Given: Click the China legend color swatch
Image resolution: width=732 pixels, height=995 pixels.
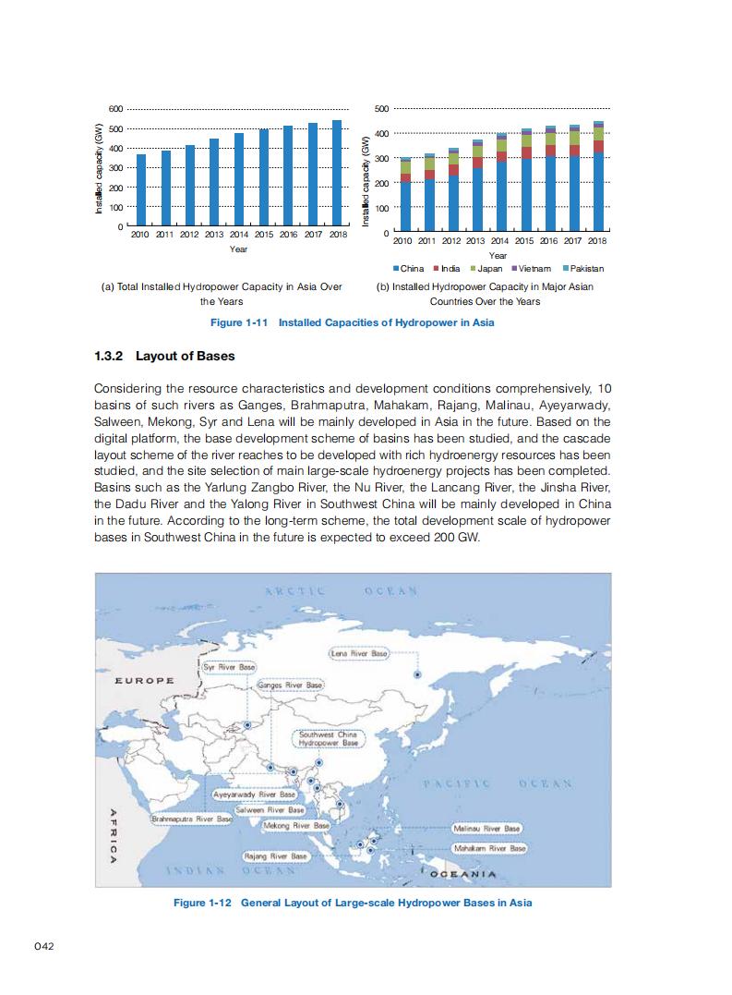Looking at the screenshot, I should pyautogui.click(x=397, y=269).
